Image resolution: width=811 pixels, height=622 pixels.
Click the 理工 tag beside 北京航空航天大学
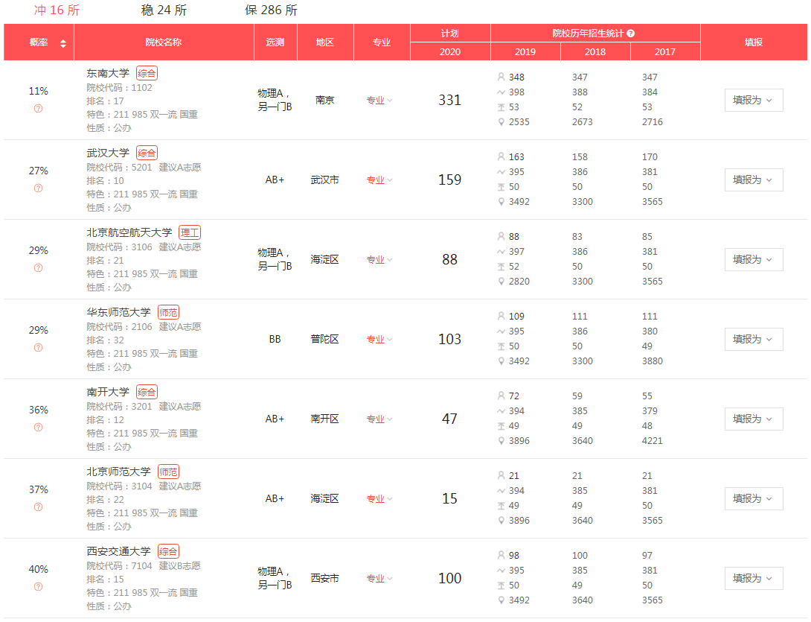tap(189, 232)
